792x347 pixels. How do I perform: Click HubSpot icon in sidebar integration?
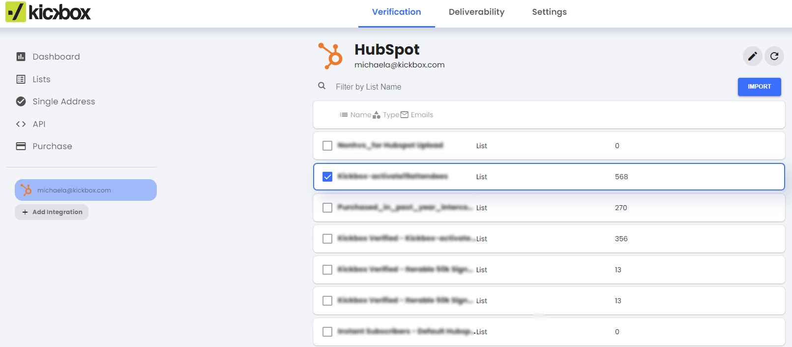click(x=26, y=190)
